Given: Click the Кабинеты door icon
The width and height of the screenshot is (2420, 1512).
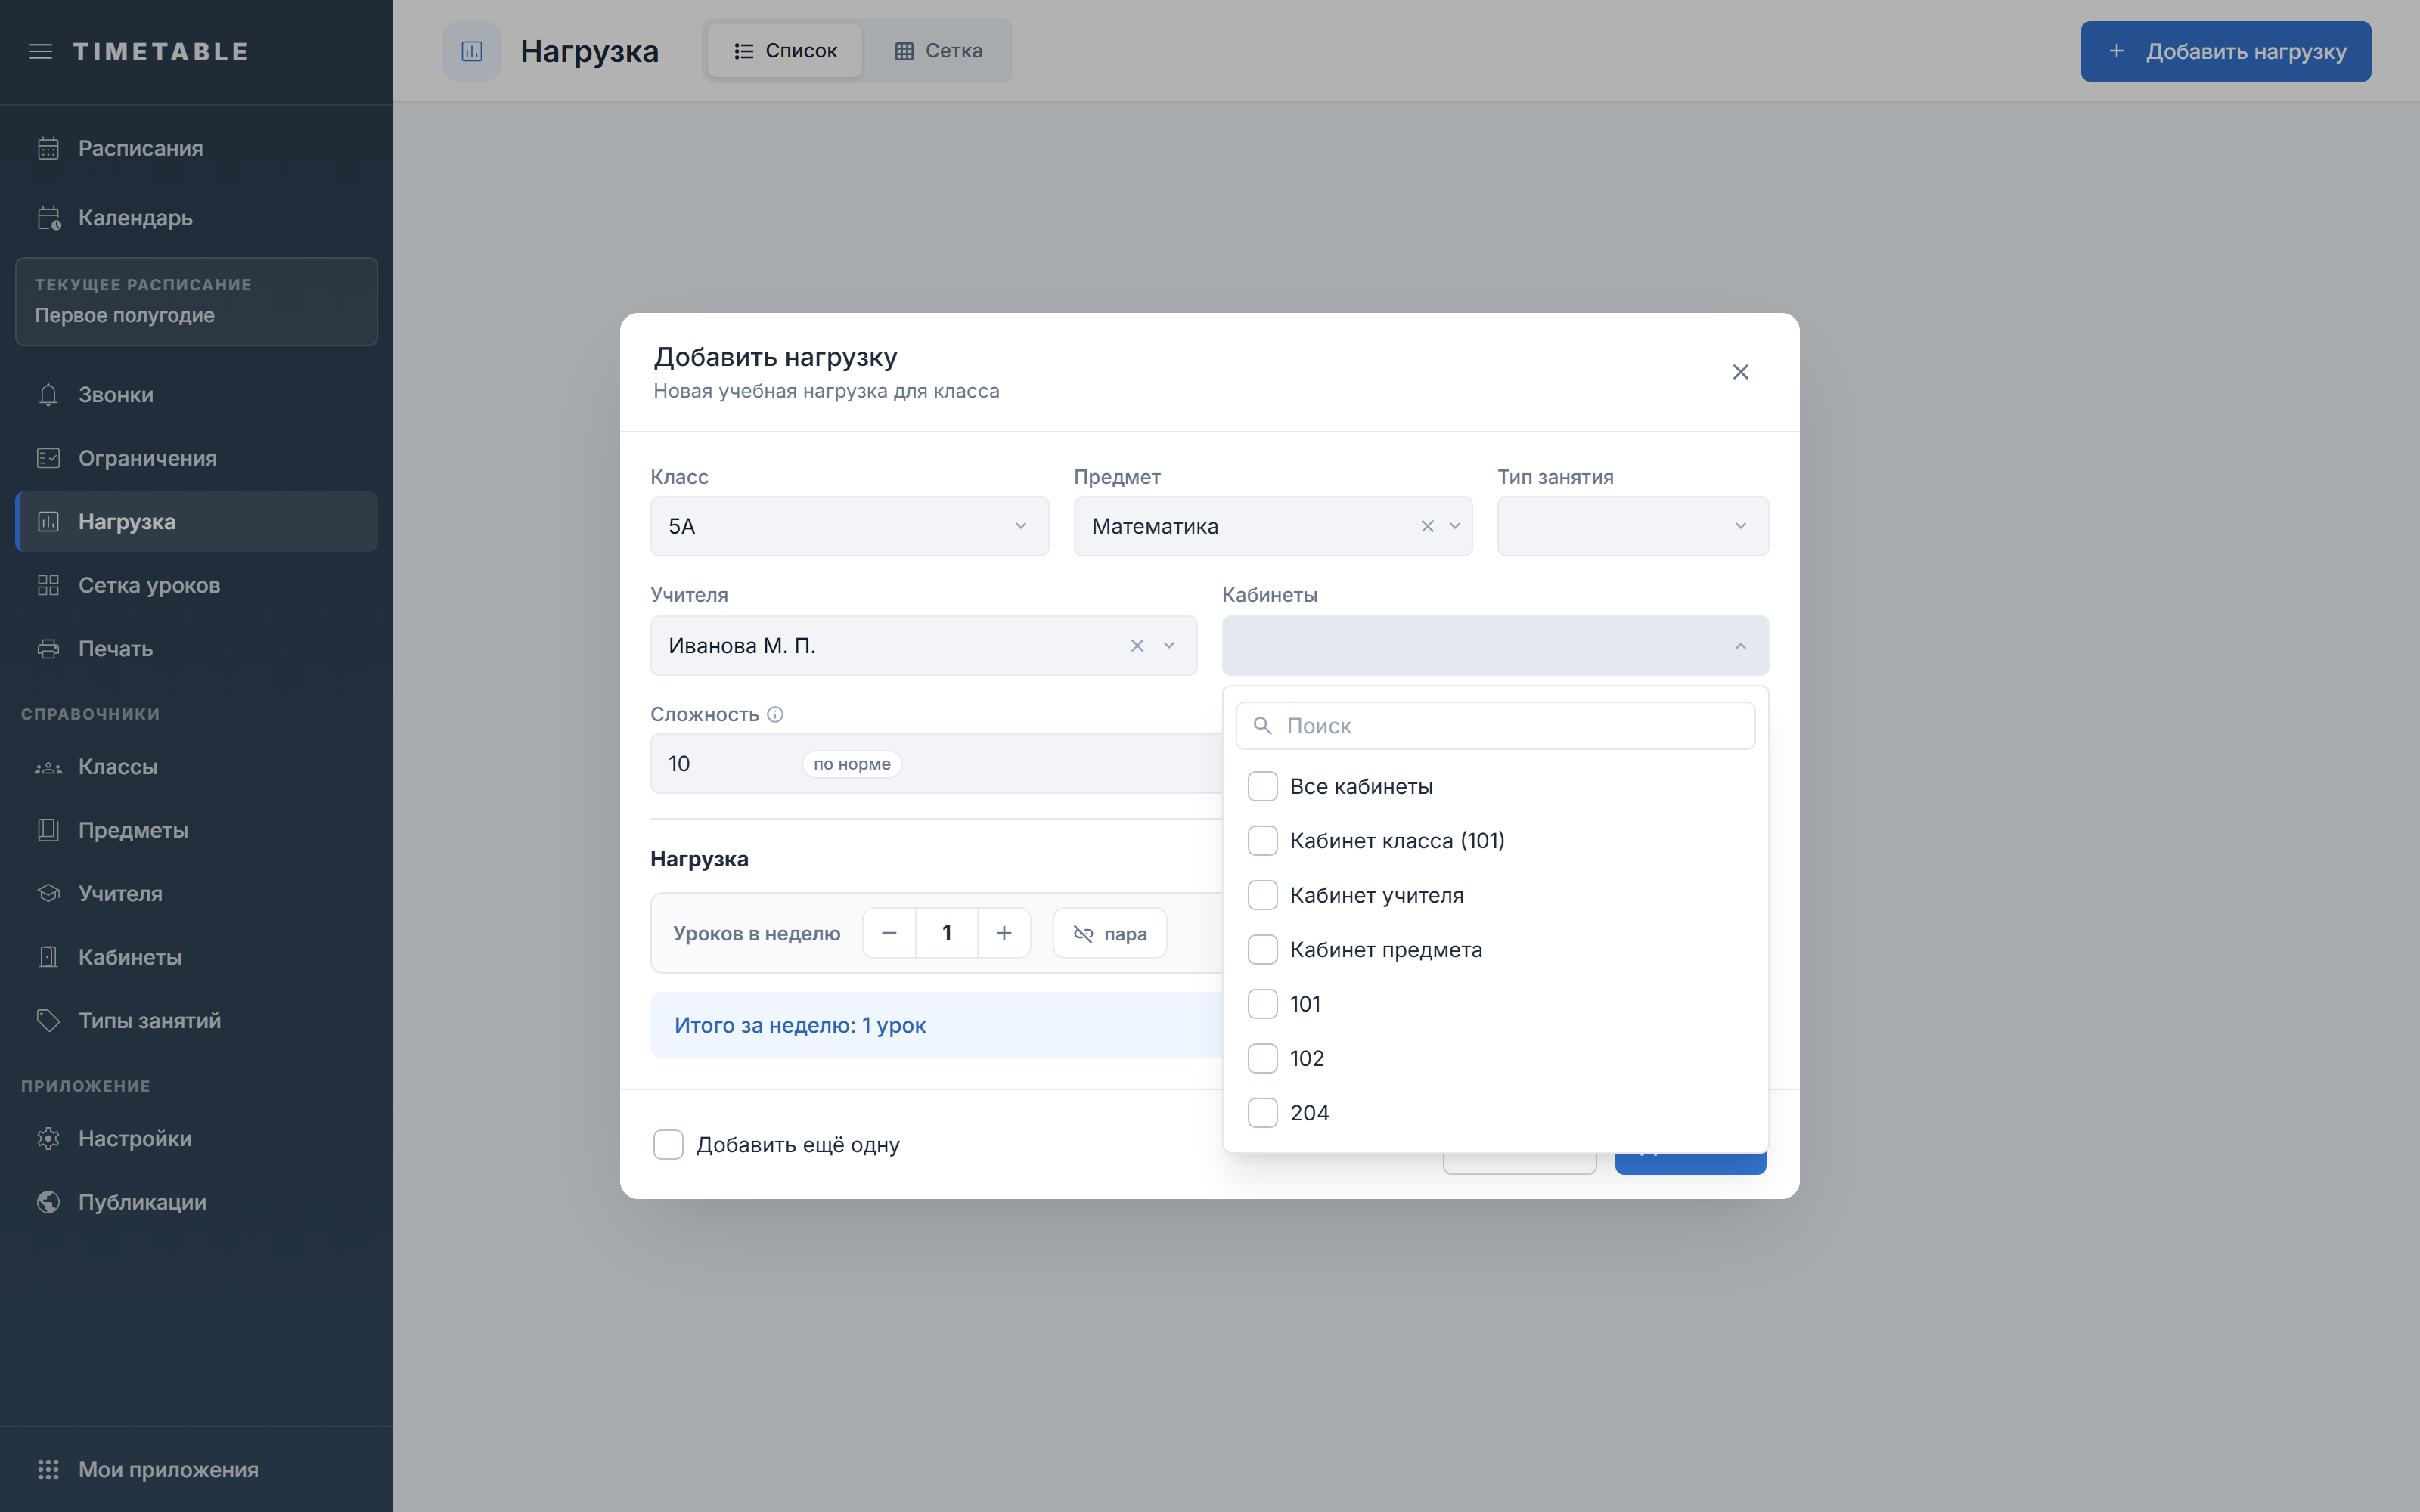Looking at the screenshot, I should 48,957.
